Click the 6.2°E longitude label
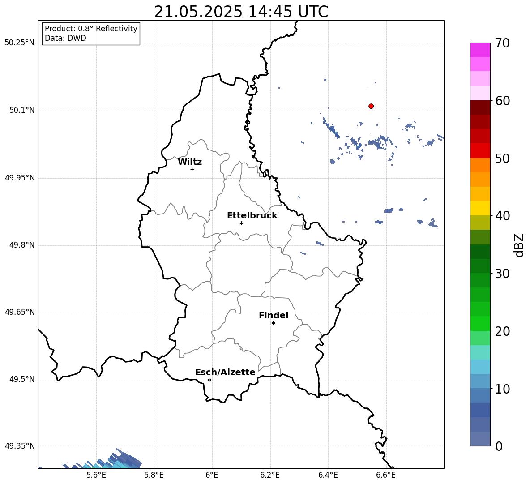530x484 pixels. pyautogui.click(x=270, y=475)
